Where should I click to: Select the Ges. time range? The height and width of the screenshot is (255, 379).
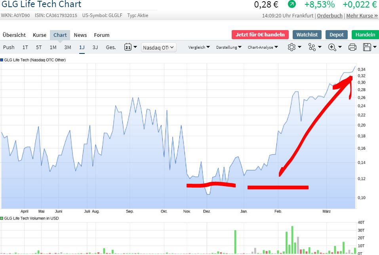[111, 47]
